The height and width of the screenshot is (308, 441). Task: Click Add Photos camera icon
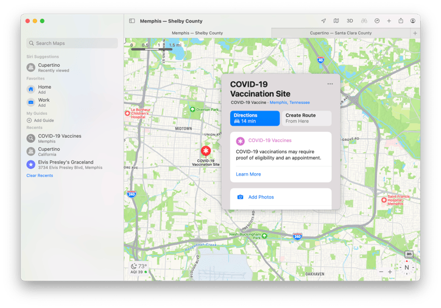pyautogui.click(x=240, y=197)
